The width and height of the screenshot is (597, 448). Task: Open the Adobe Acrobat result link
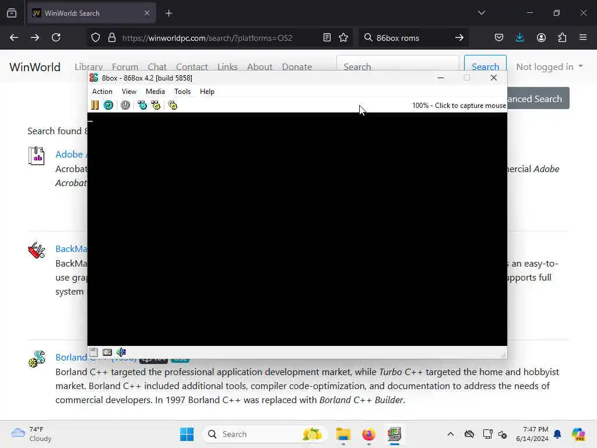[71, 154]
